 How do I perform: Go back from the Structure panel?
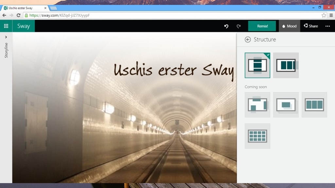(x=248, y=39)
